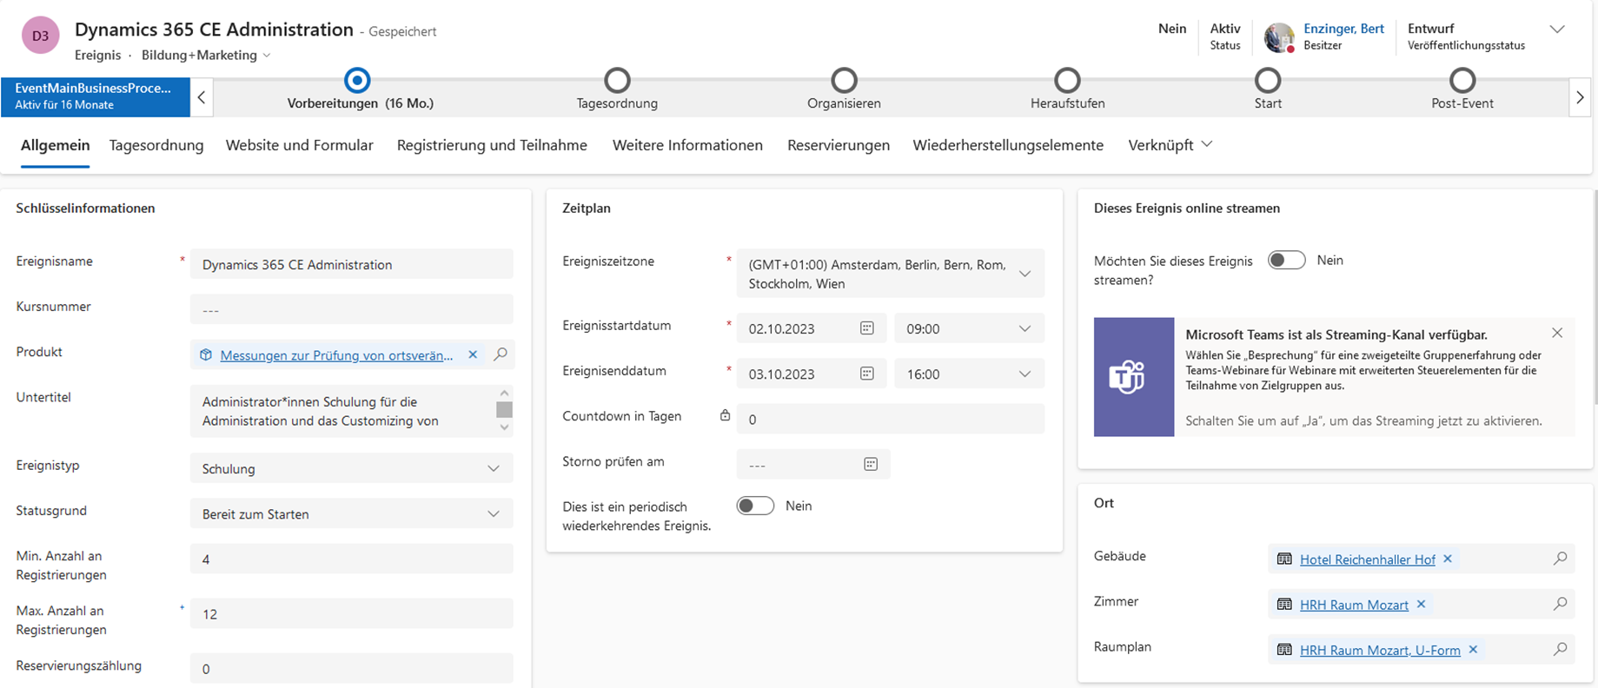The width and height of the screenshot is (1598, 688).
Task: Open the Hotel Reichenhaller Hof link
Action: click(1367, 559)
